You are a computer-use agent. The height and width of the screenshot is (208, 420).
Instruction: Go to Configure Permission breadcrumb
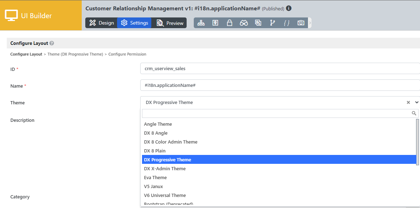127,54
